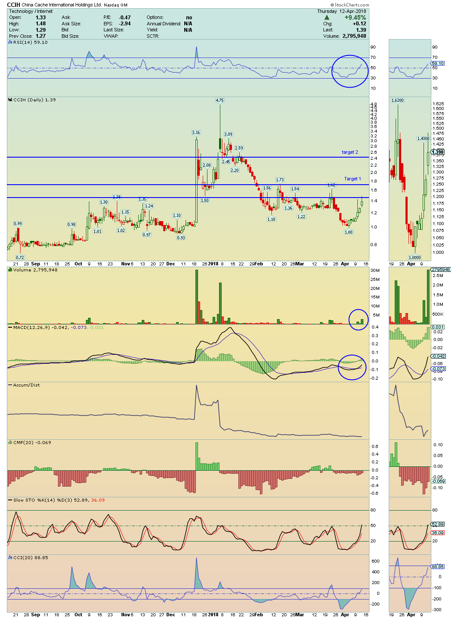Click the EPS value -2.94
Viewport: 451px width, 618px height.
point(125,24)
